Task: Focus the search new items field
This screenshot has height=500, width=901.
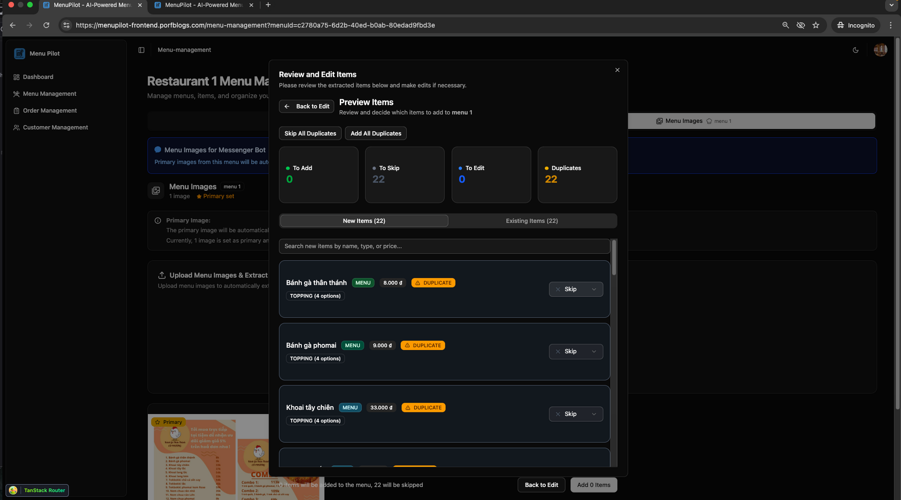Action: (x=444, y=246)
